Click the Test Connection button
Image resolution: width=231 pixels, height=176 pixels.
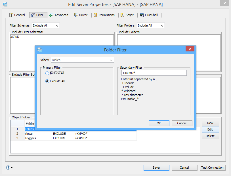(213, 168)
